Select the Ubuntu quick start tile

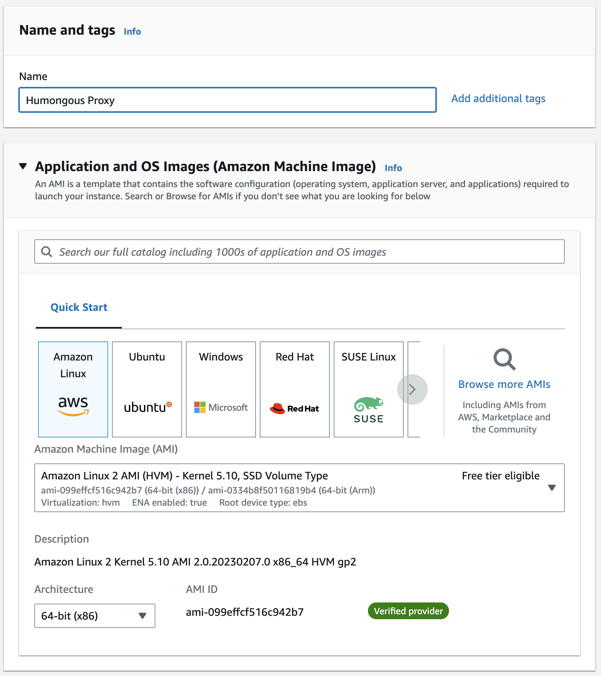pos(147,389)
